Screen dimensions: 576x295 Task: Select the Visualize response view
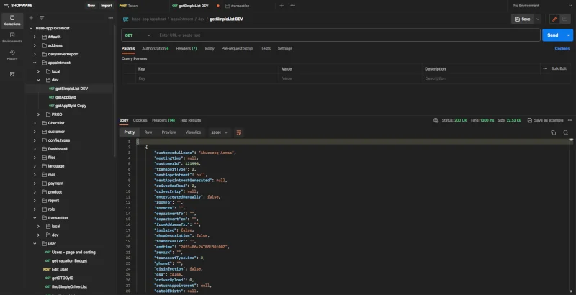click(193, 132)
